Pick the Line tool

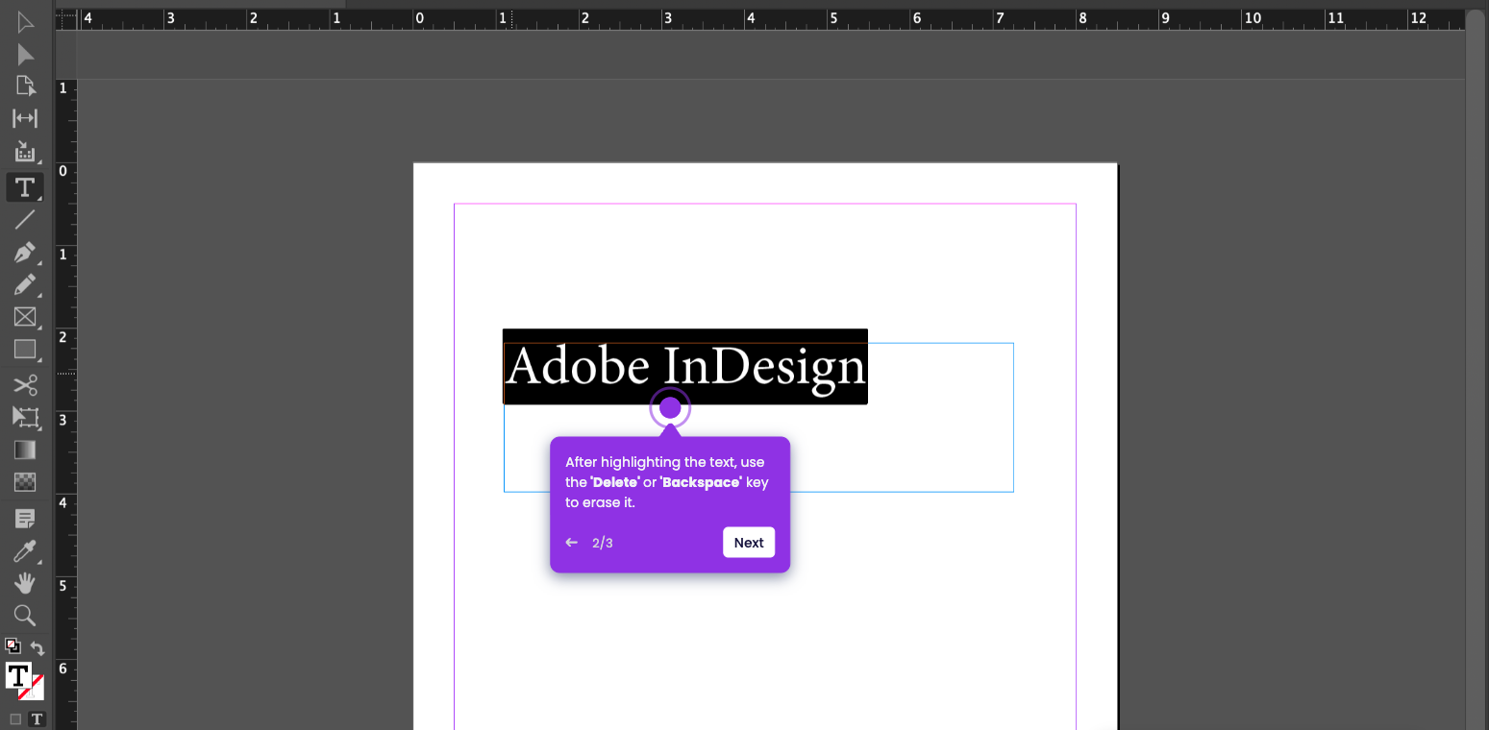(25, 220)
